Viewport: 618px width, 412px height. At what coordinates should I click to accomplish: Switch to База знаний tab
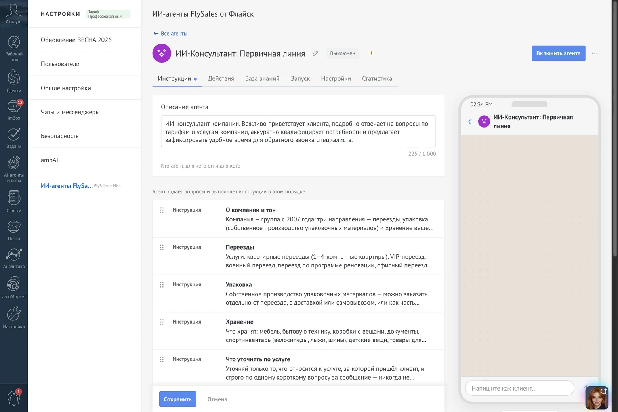[x=262, y=79]
